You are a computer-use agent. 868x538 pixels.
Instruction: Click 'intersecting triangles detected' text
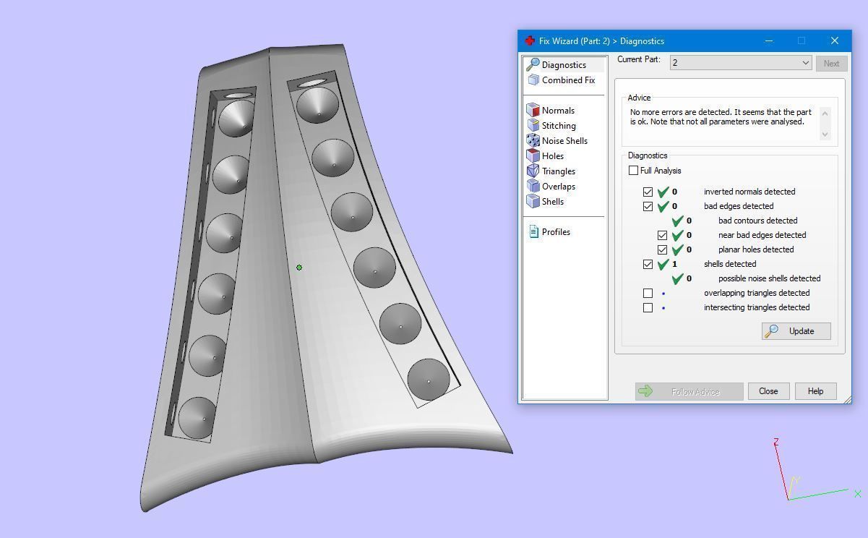click(757, 307)
